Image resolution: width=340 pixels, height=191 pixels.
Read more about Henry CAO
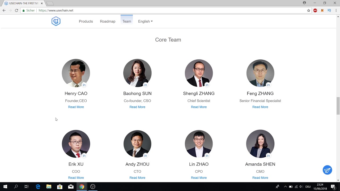[x=76, y=107]
